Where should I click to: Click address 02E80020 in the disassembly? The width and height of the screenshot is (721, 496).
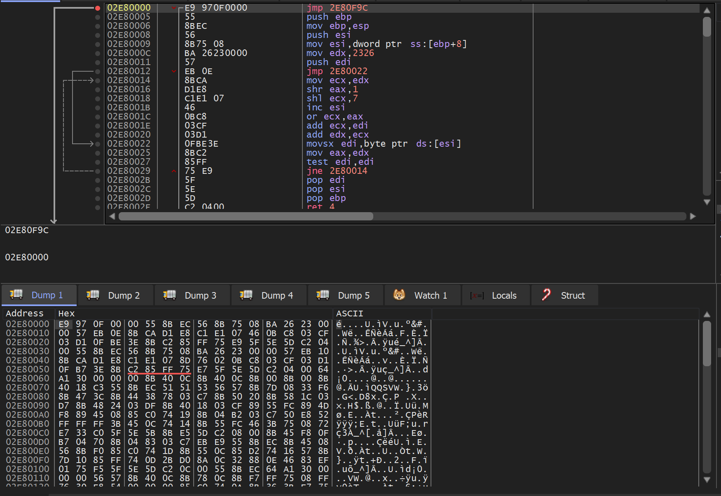(129, 135)
